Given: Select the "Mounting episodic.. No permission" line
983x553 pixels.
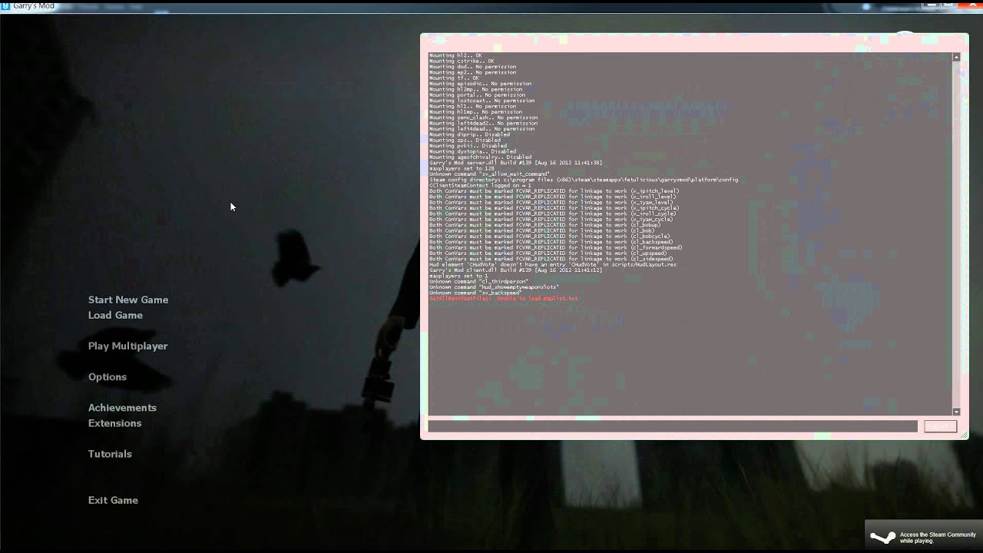Looking at the screenshot, I should (480, 84).
